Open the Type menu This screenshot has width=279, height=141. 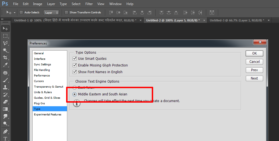63,4
